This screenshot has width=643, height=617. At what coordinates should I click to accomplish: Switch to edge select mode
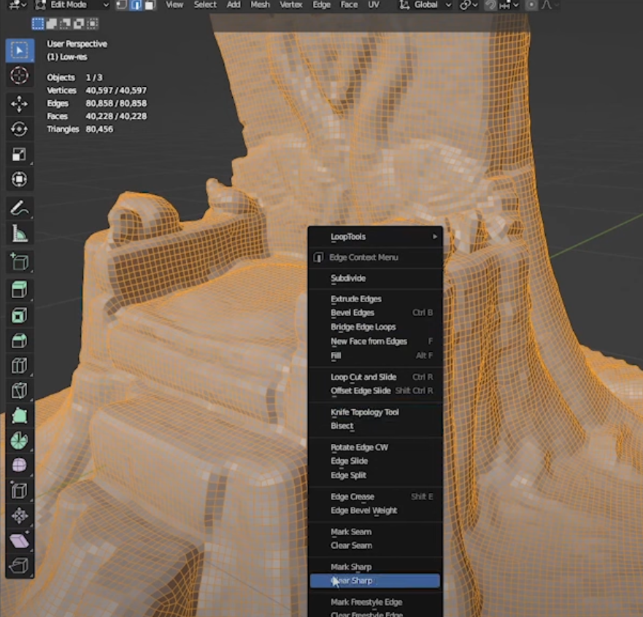click(136, 5)
